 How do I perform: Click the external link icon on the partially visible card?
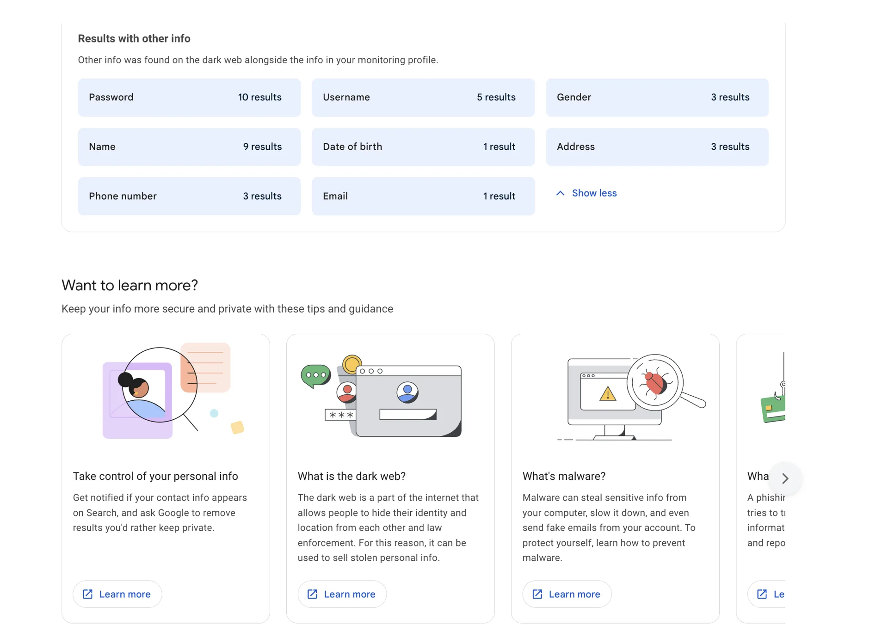762,594
